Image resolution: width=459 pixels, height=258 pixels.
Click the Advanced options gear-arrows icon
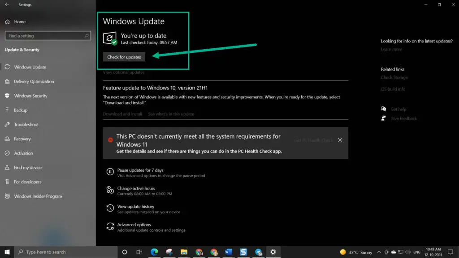(110, 226)
